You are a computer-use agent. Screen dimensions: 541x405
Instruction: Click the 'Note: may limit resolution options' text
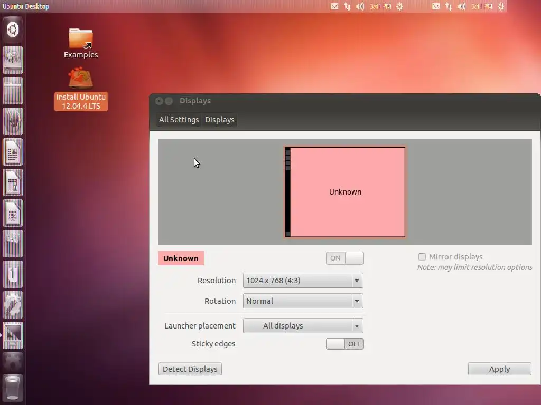475,267
